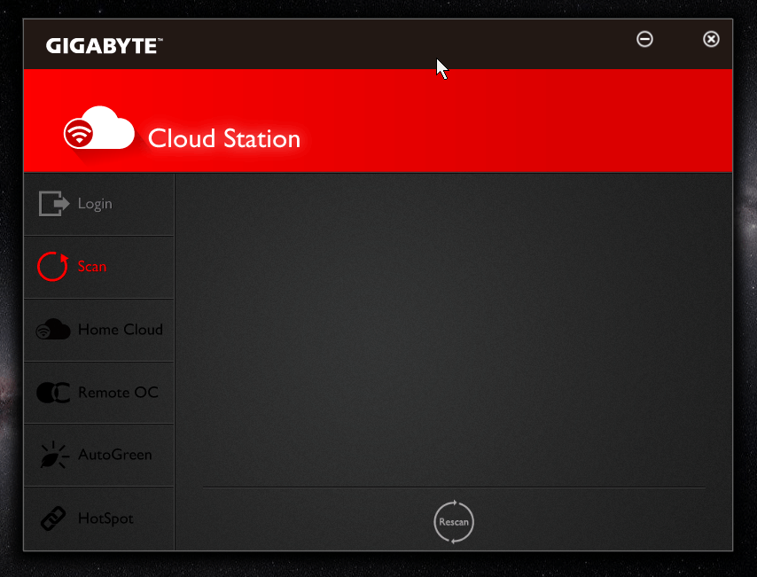The image size is (757, 577).
Task: Open the Login section label
Action: (95, 204)
